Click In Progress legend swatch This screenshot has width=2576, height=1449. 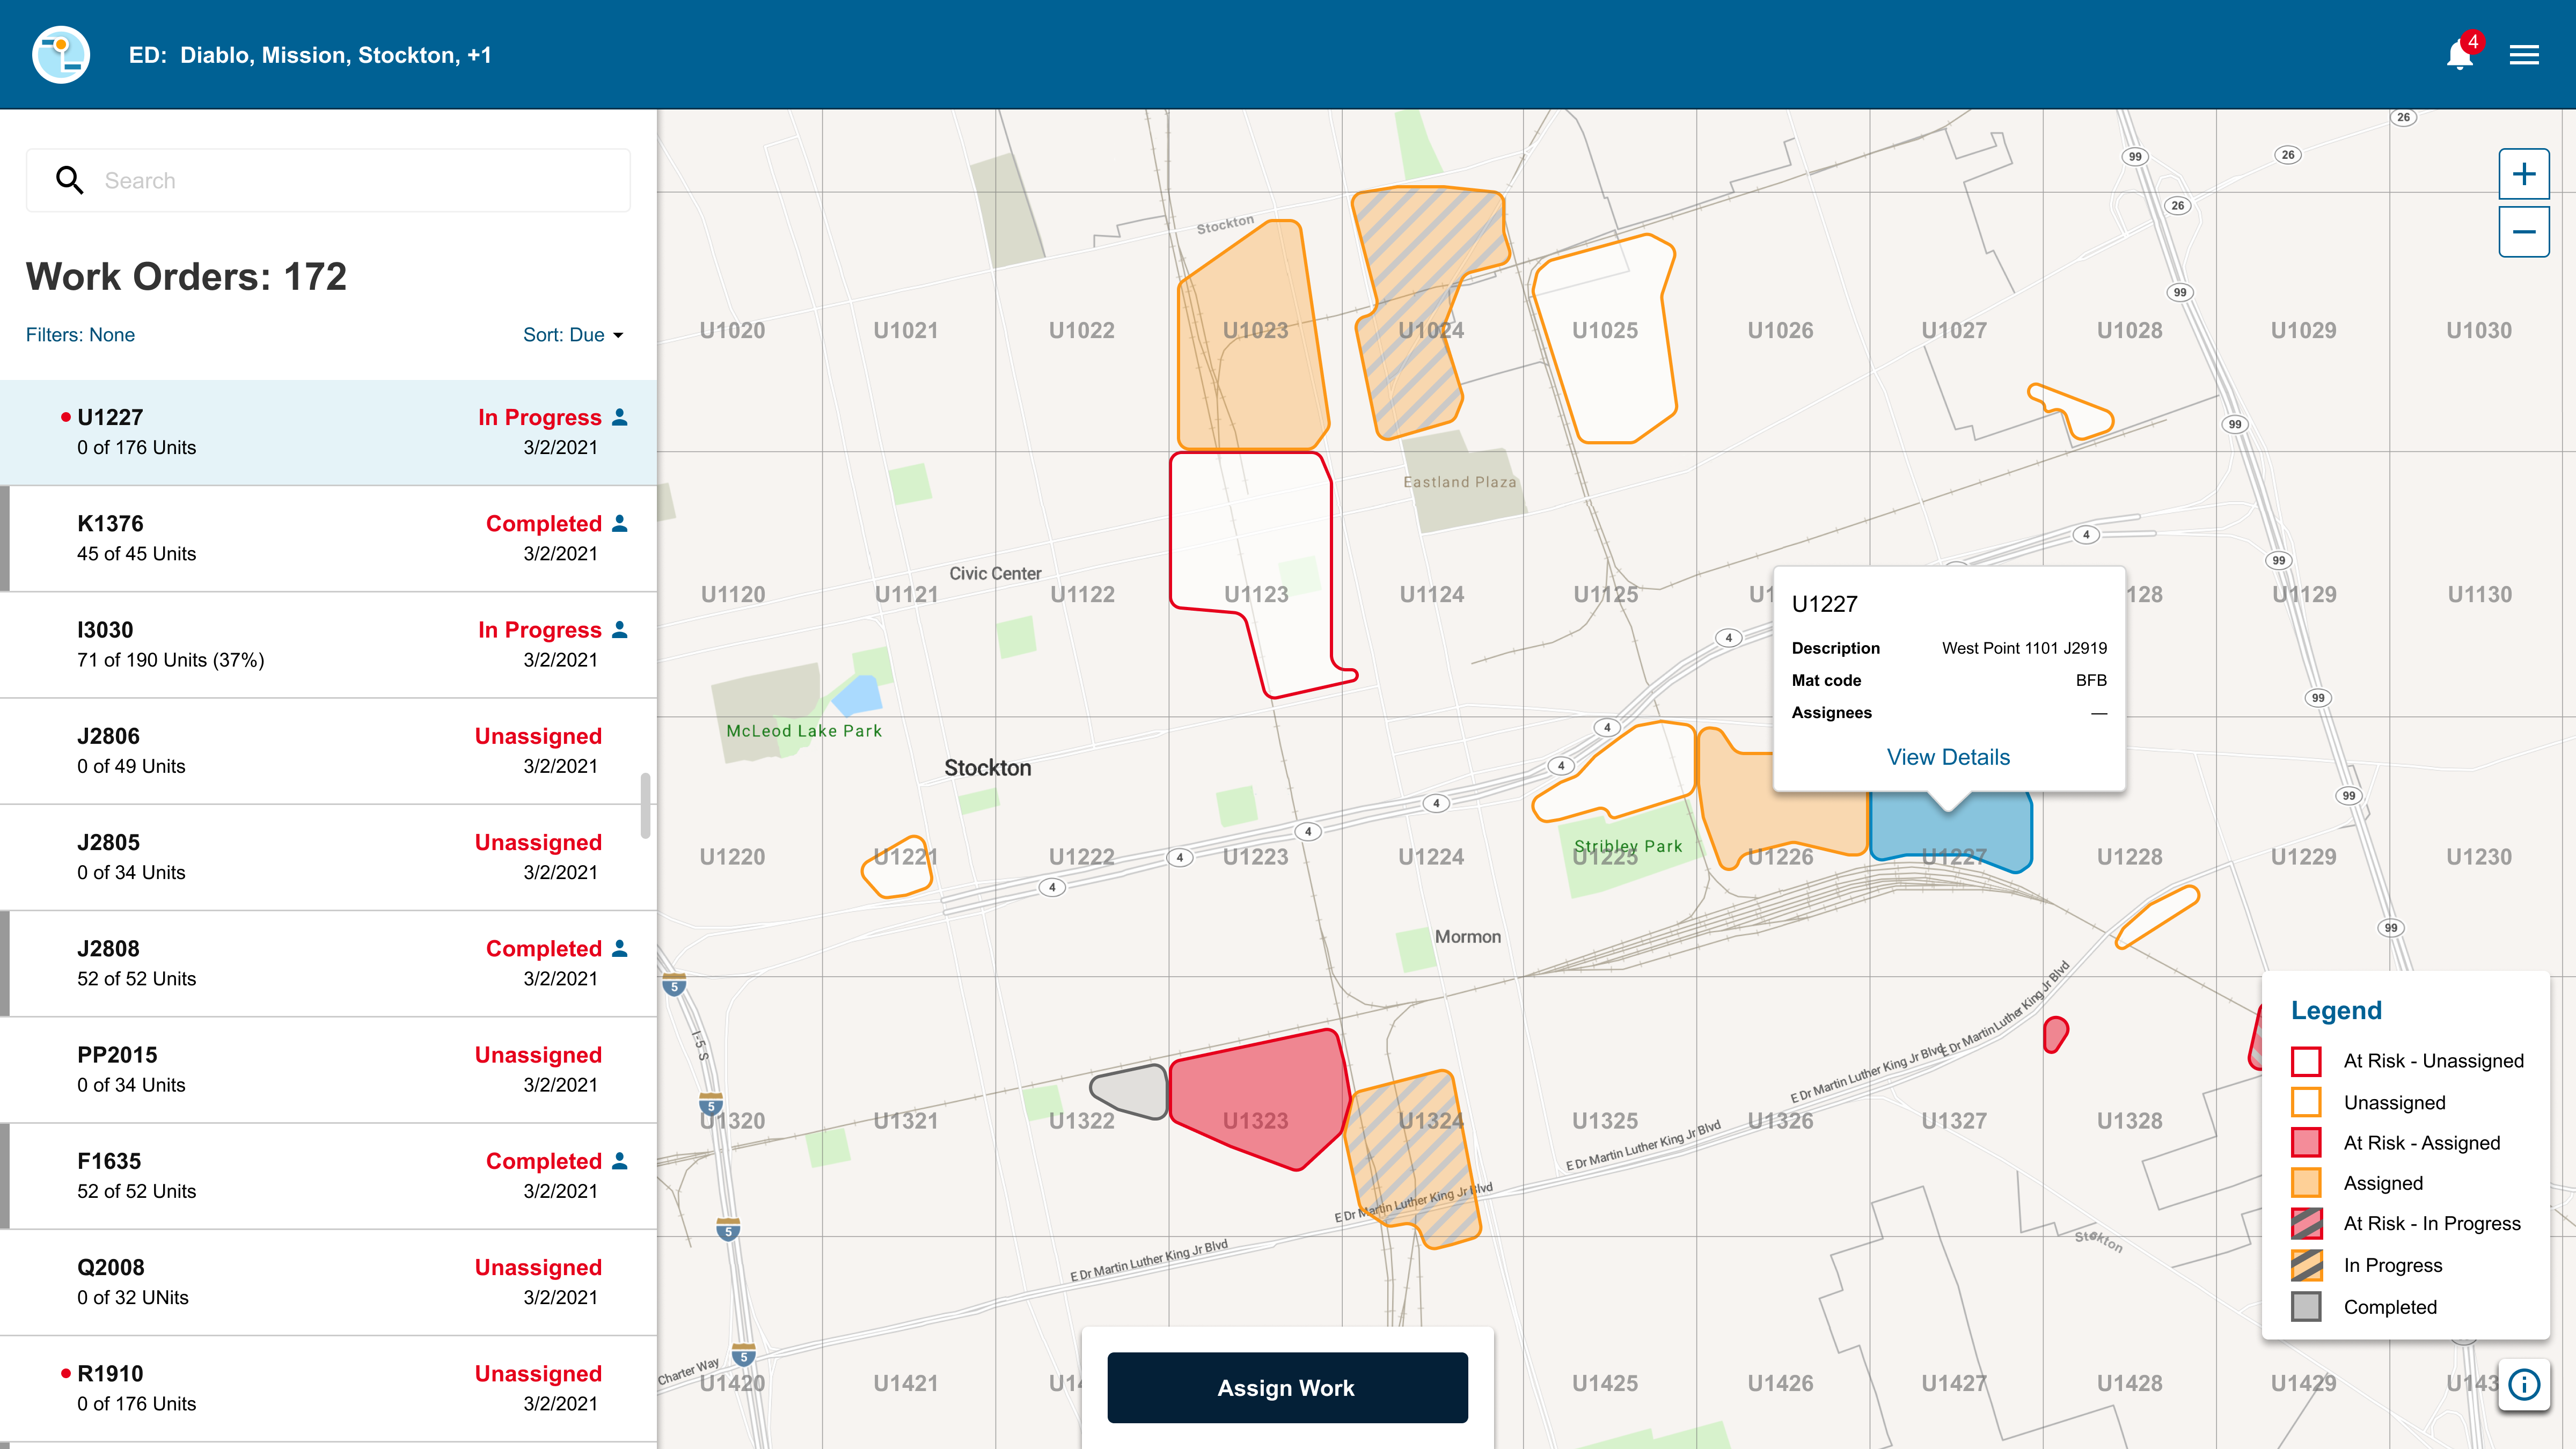[2306, 1265]
